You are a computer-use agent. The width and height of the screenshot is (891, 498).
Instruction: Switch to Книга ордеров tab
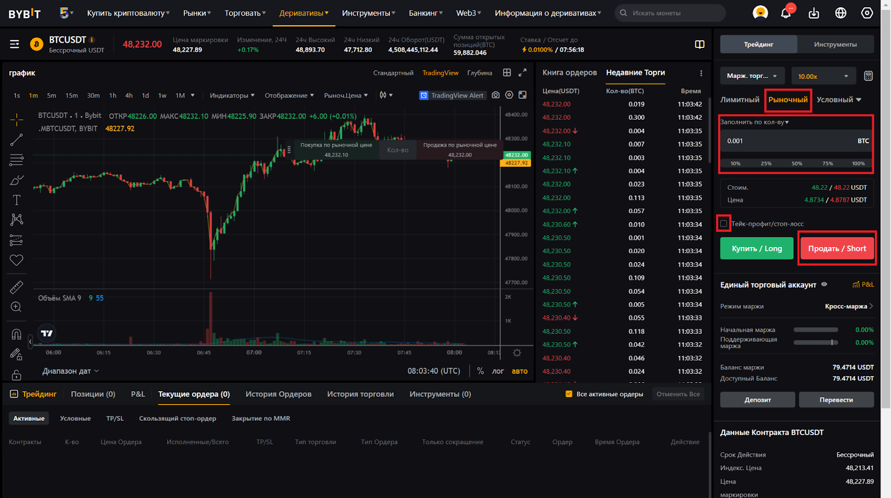[x=570, y=72]
